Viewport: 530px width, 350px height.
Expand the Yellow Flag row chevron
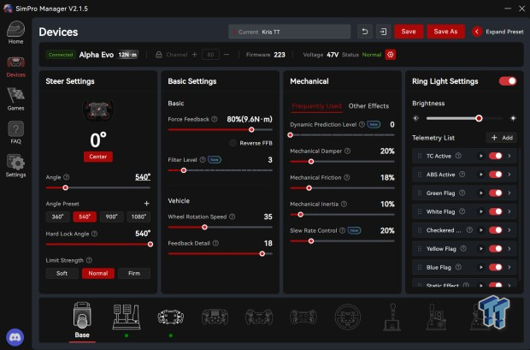click(x=509, y=249)
